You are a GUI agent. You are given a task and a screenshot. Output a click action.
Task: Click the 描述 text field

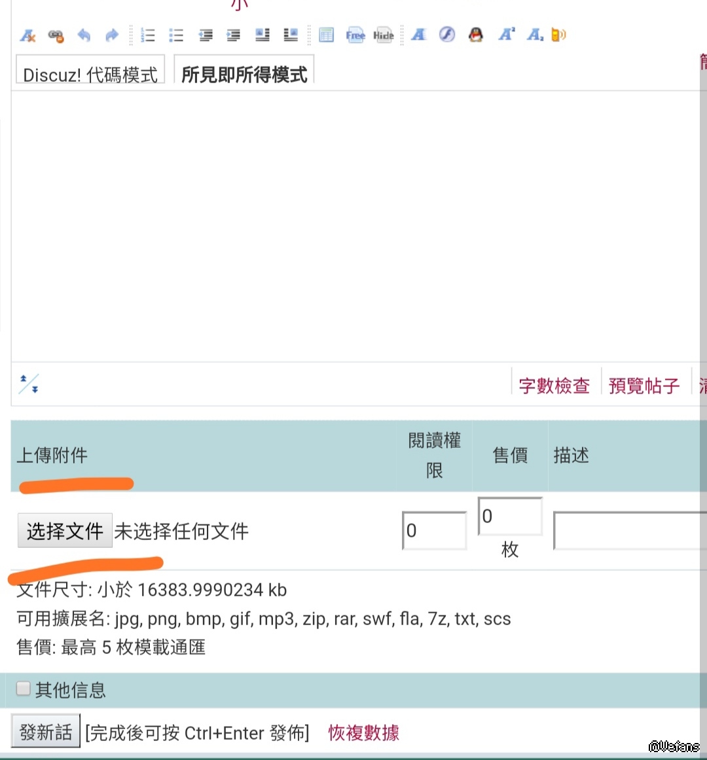click(x=630, y=531)
